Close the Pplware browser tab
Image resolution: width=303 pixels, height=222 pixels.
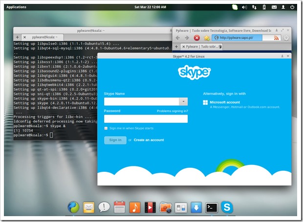pyautogui.click(x=184, y=47)
